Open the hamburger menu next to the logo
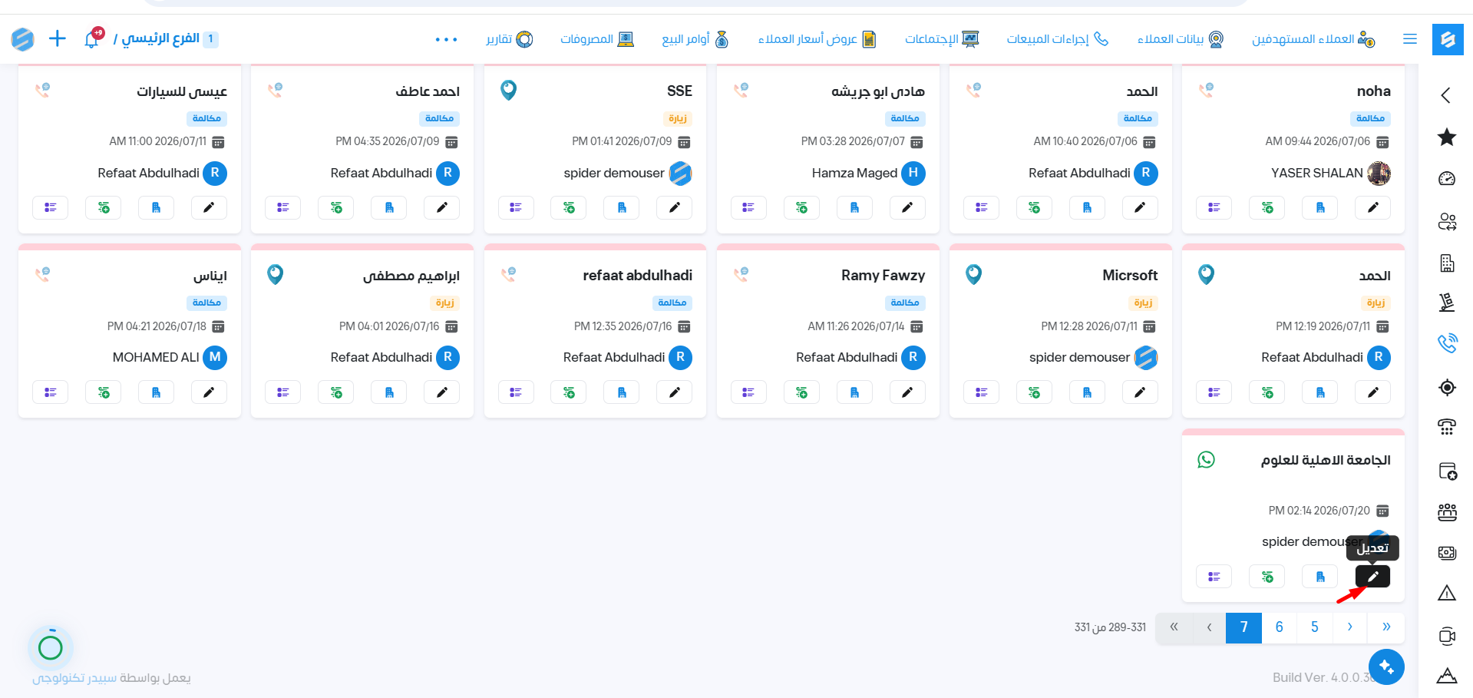The width and height of the screenshot is (1473, 698). click(1410, 38)
